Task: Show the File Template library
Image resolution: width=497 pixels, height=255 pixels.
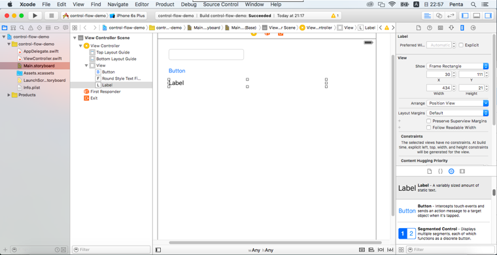Action: tap(430, 171)
